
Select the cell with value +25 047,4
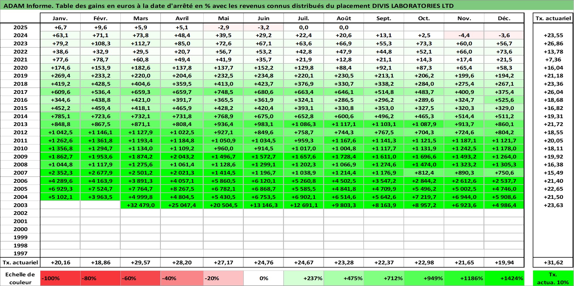point(182,205)
